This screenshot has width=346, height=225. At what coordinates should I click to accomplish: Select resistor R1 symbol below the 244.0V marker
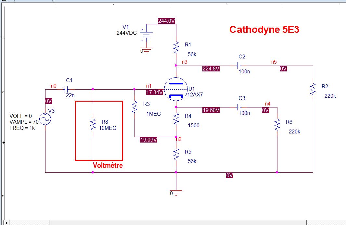click(176, 47)
